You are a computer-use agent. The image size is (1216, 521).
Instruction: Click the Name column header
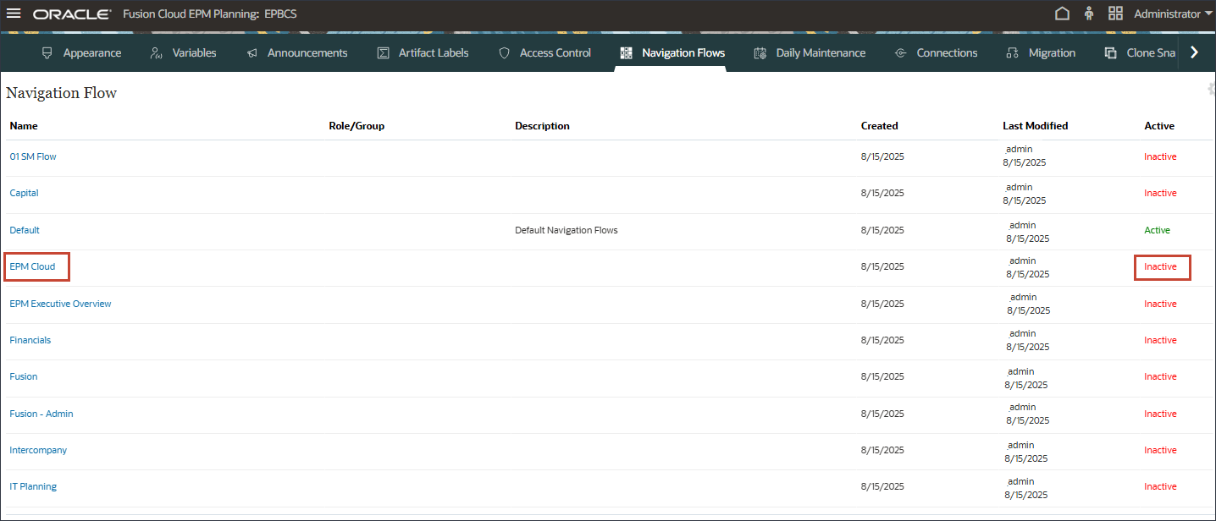coord(24,126)
